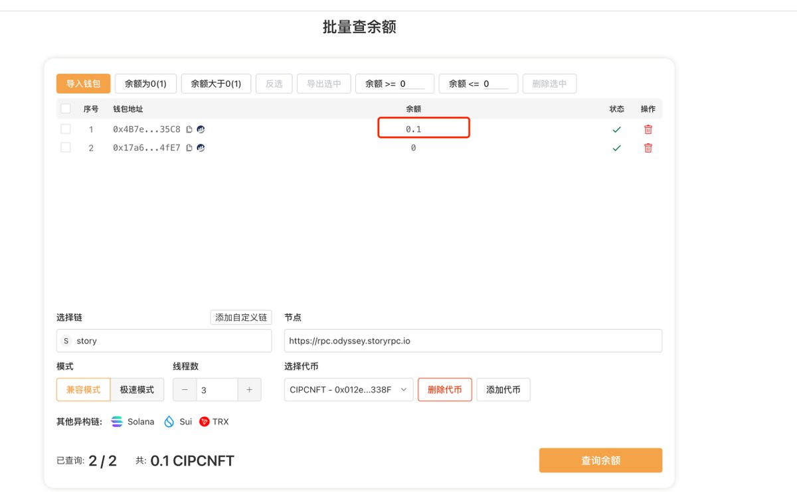Screen dimensions: 797x492
Task: Click 状态 column header
Action: click(x=617, y=109)
